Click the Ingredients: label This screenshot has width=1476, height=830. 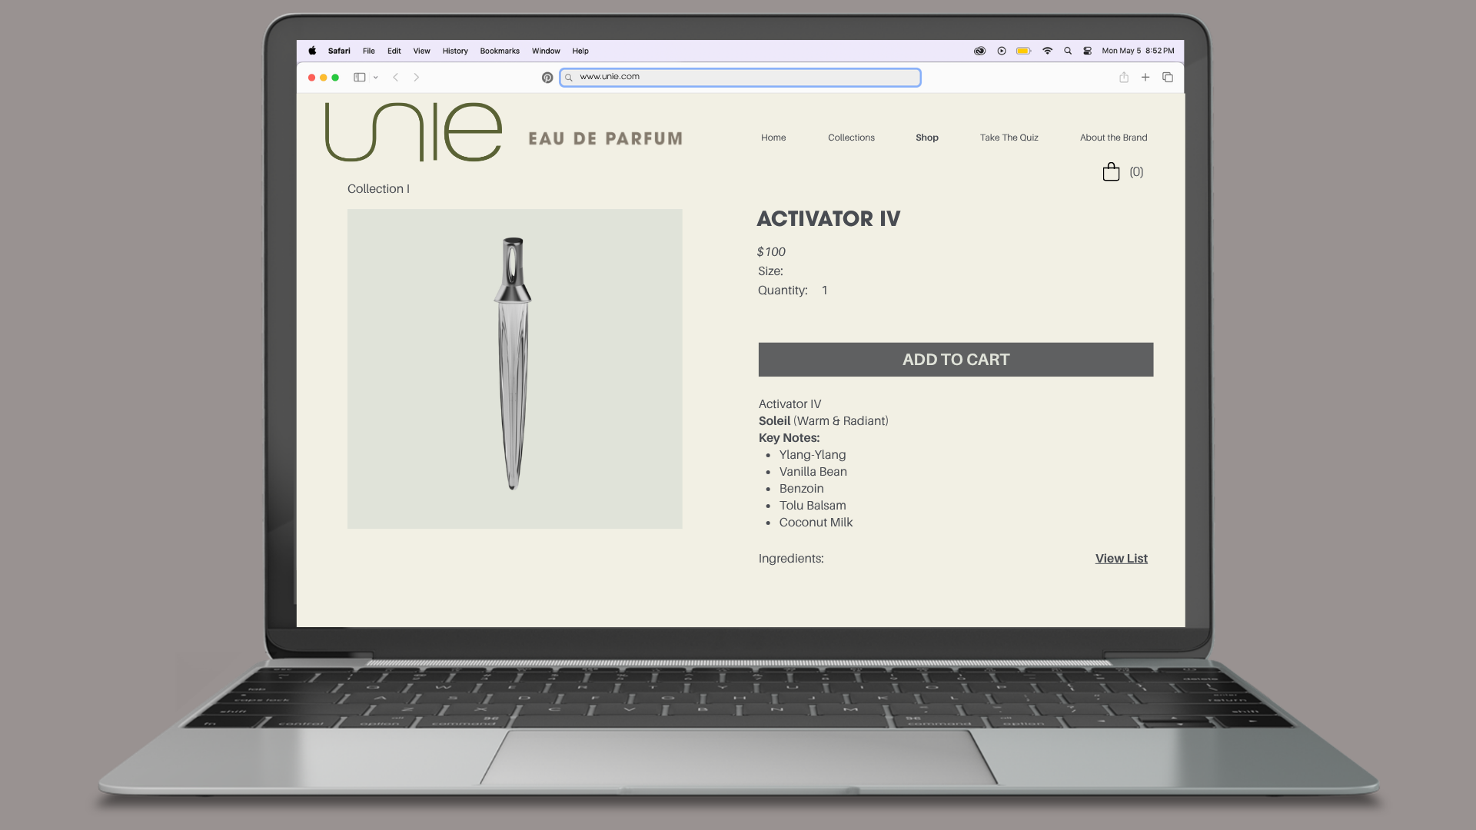pos(791,559)
